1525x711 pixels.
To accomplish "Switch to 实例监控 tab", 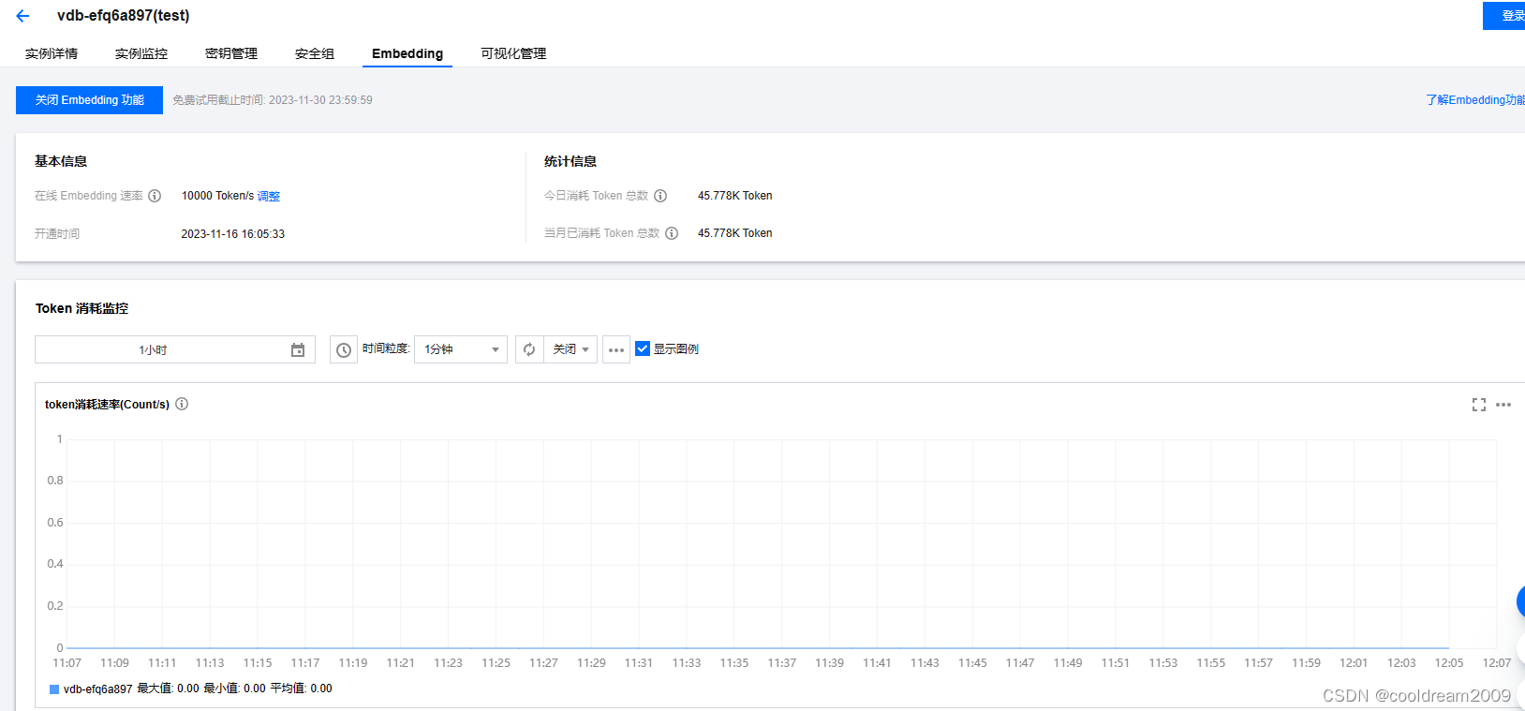I will [x=141, y=53].
